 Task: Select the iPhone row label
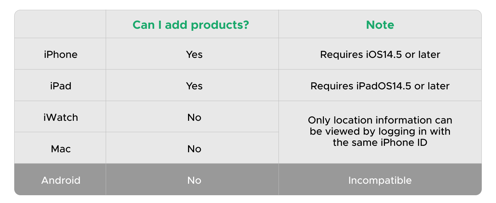61,54
